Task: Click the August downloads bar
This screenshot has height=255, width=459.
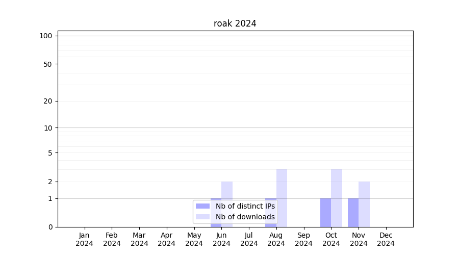Action: [x=282, y=198]
